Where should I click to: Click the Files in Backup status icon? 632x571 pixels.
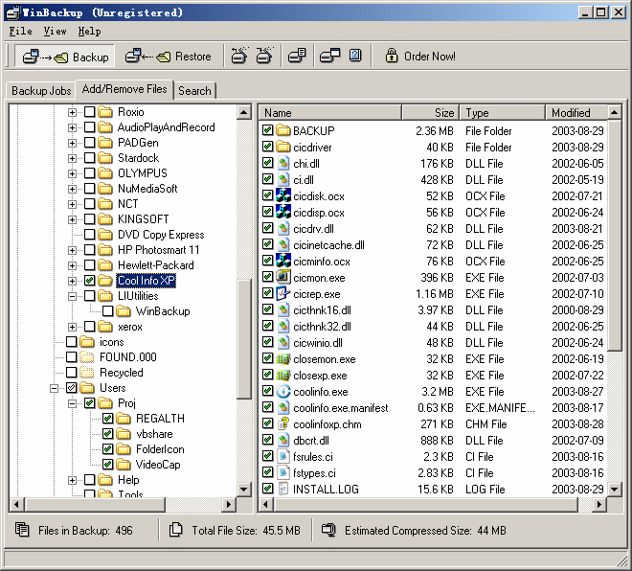point(22,530)
